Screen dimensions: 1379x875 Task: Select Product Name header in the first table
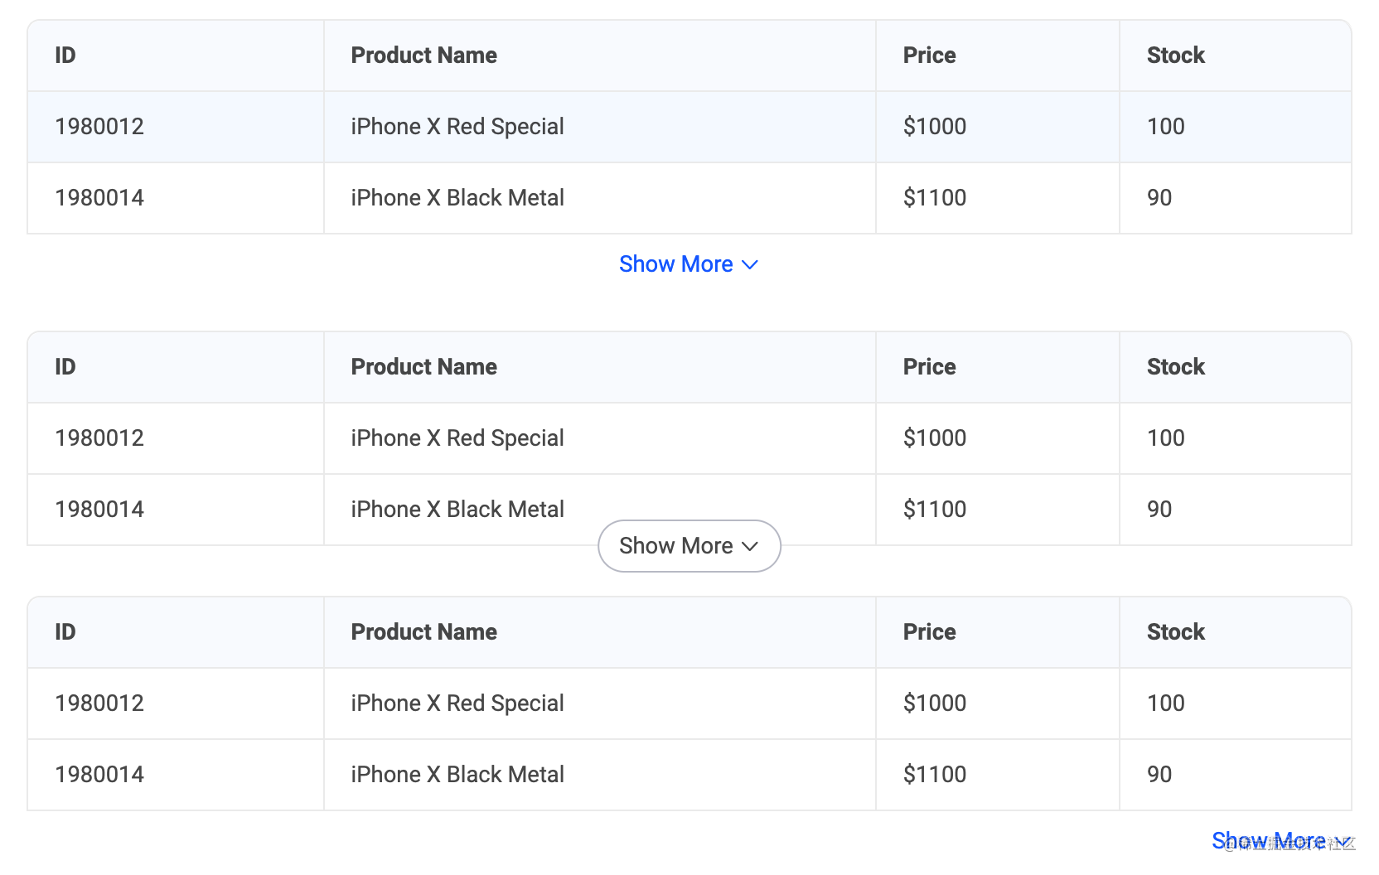click(424, 56)
